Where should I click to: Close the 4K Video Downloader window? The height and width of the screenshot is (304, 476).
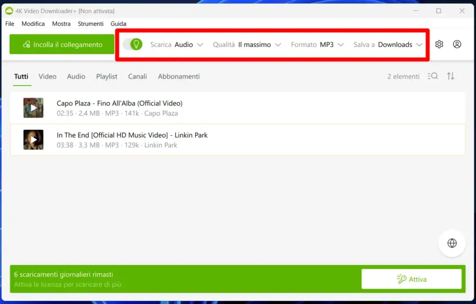click(x=462, y=11)
